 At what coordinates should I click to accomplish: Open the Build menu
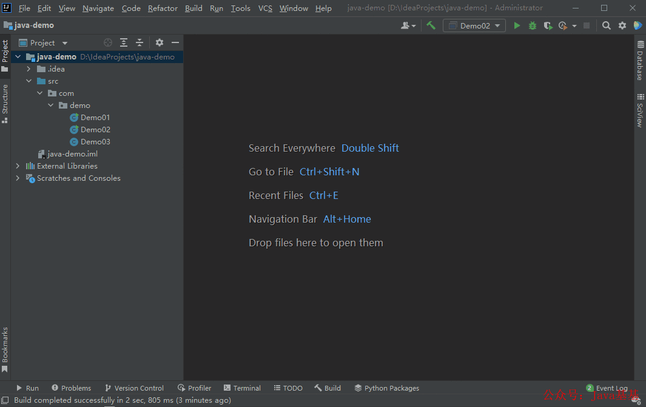point(193,8)
